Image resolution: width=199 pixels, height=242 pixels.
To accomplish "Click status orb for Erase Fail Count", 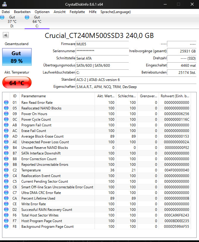I will [6, 130].
